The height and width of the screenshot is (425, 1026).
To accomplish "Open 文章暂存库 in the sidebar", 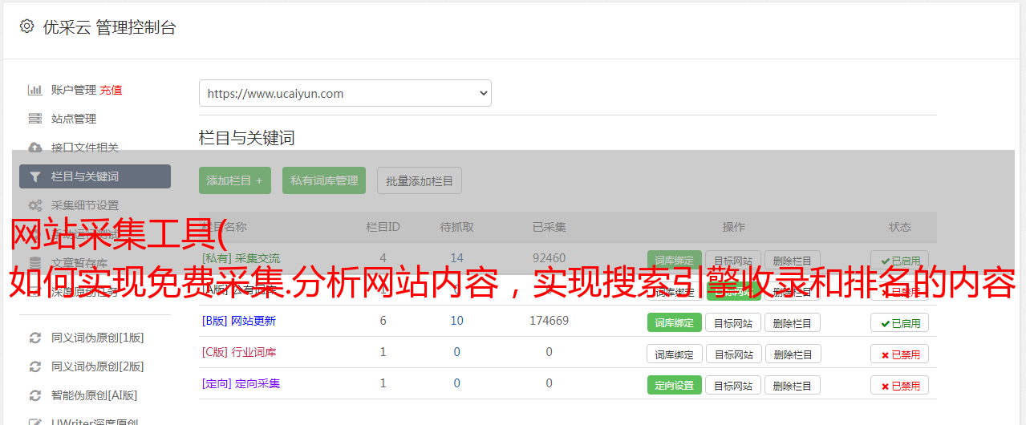I will click(79, 262).
